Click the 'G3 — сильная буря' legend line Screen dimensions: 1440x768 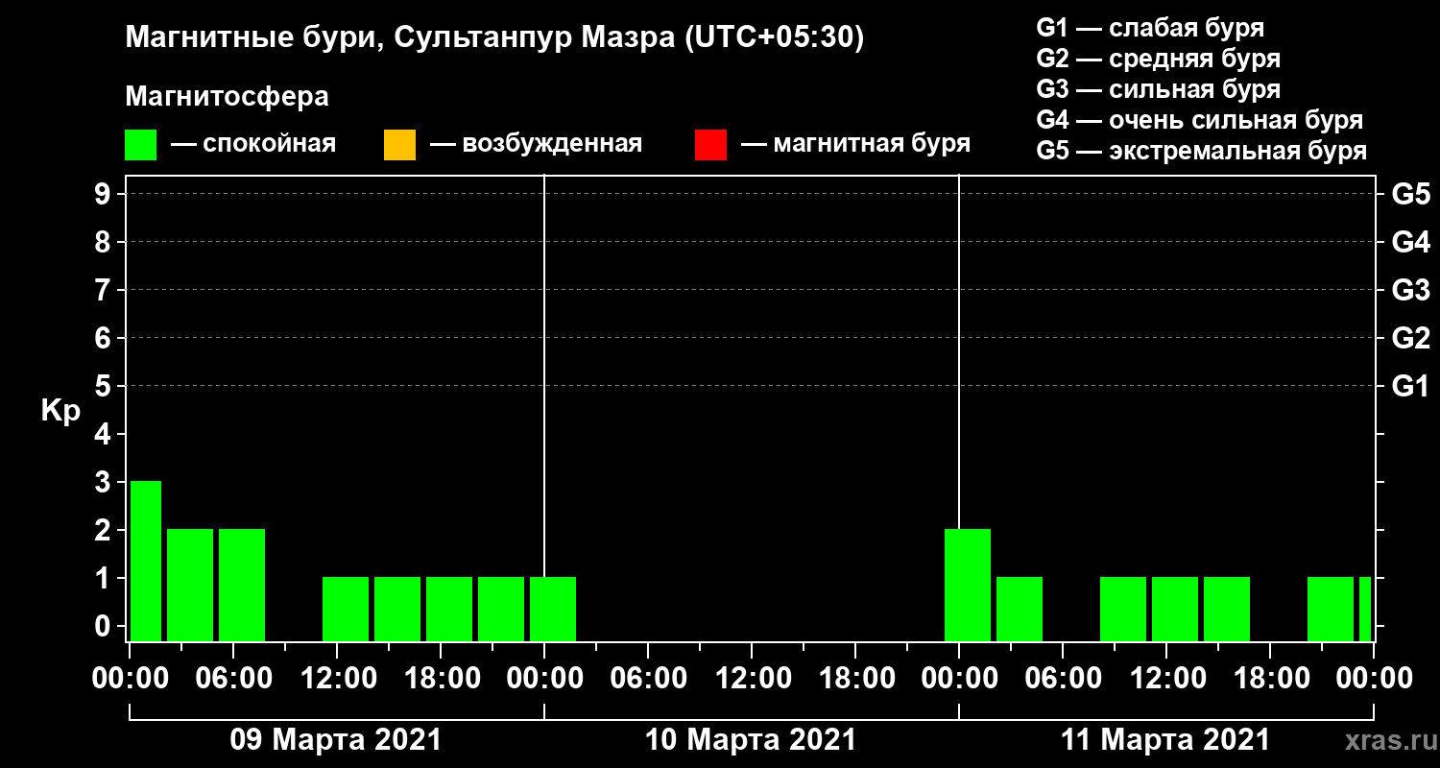click(1159, 89)
